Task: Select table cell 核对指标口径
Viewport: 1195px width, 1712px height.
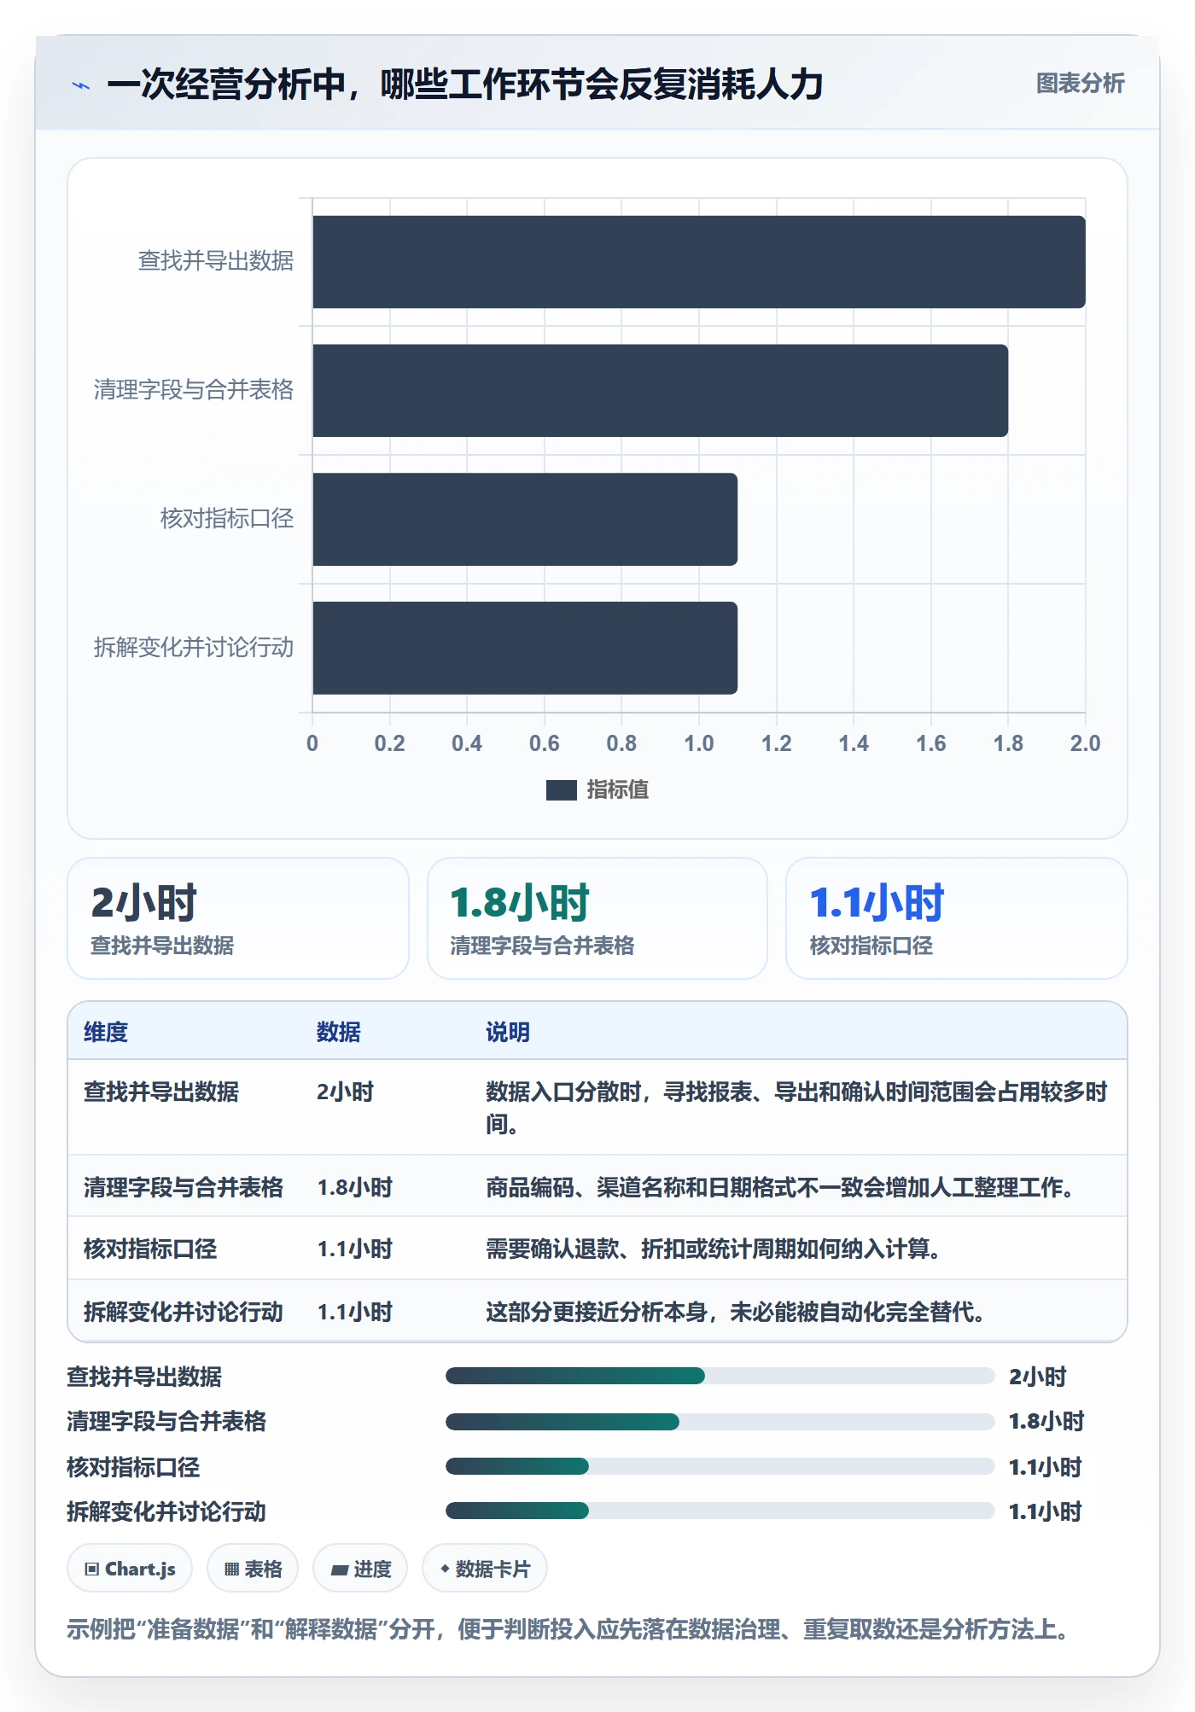Action: point(150,1249)
